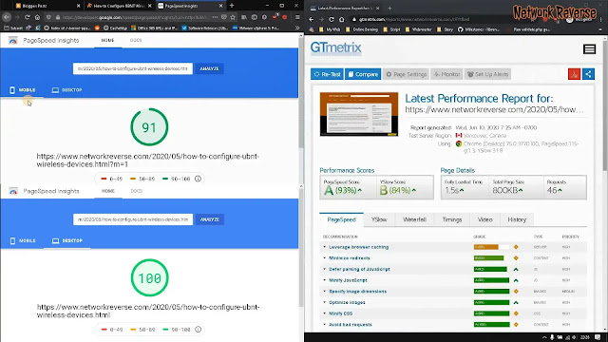Download GTmetrix report as PDF
The width and height of the screenshot is (608, 342).
(x=574, y=74)
